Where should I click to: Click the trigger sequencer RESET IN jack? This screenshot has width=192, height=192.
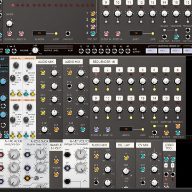coord(21,34)
